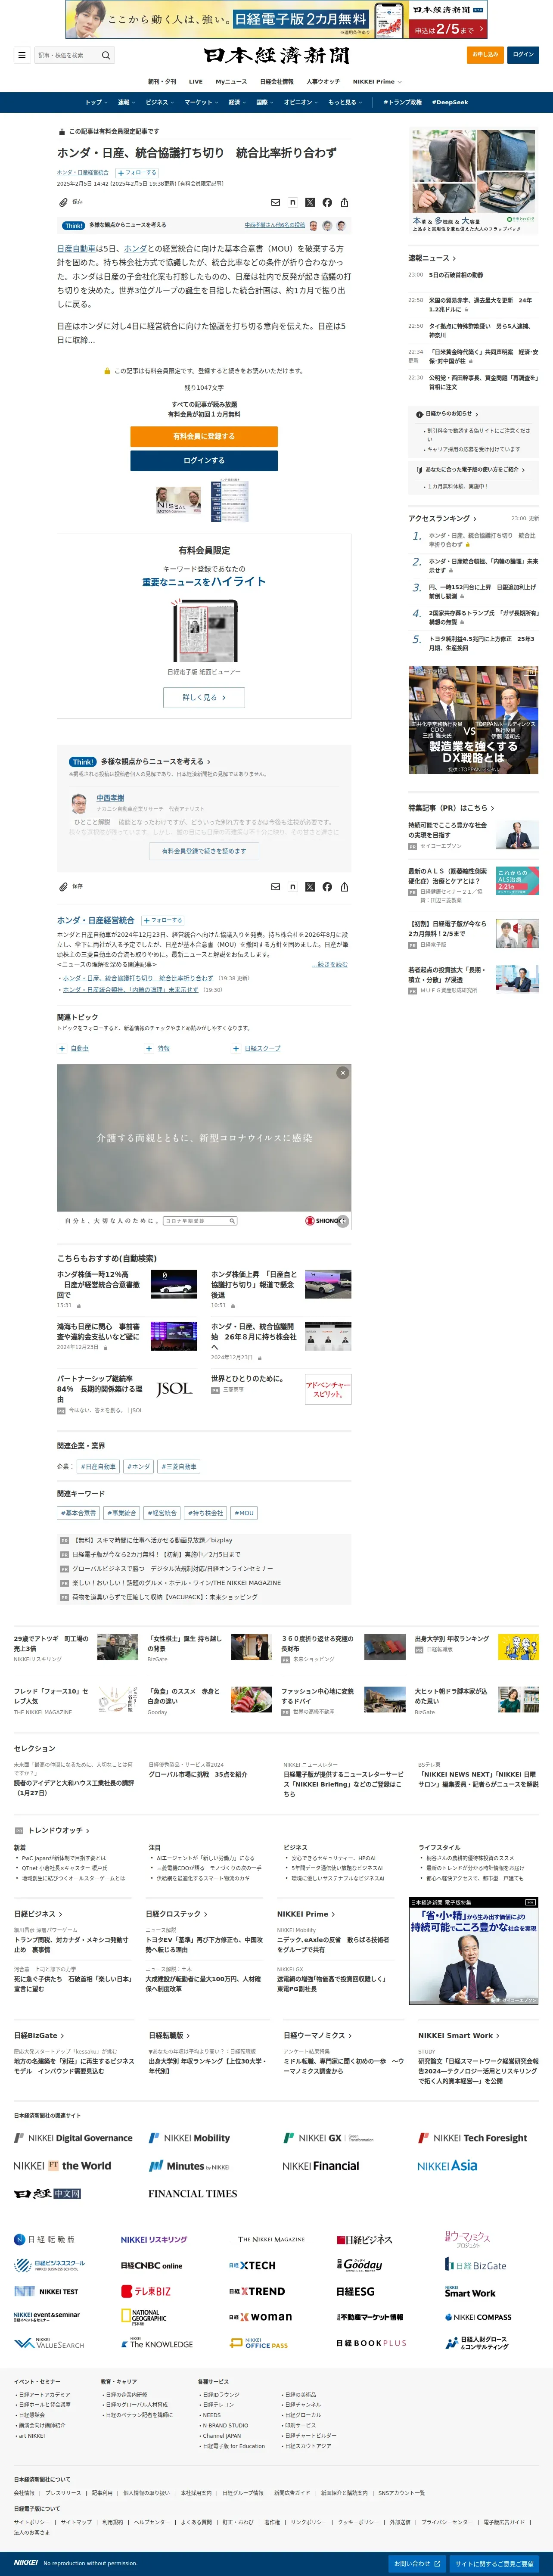Screen dimensions: 553x2576
Task: Open the hamburger menu icon
Action: point(22,55)
